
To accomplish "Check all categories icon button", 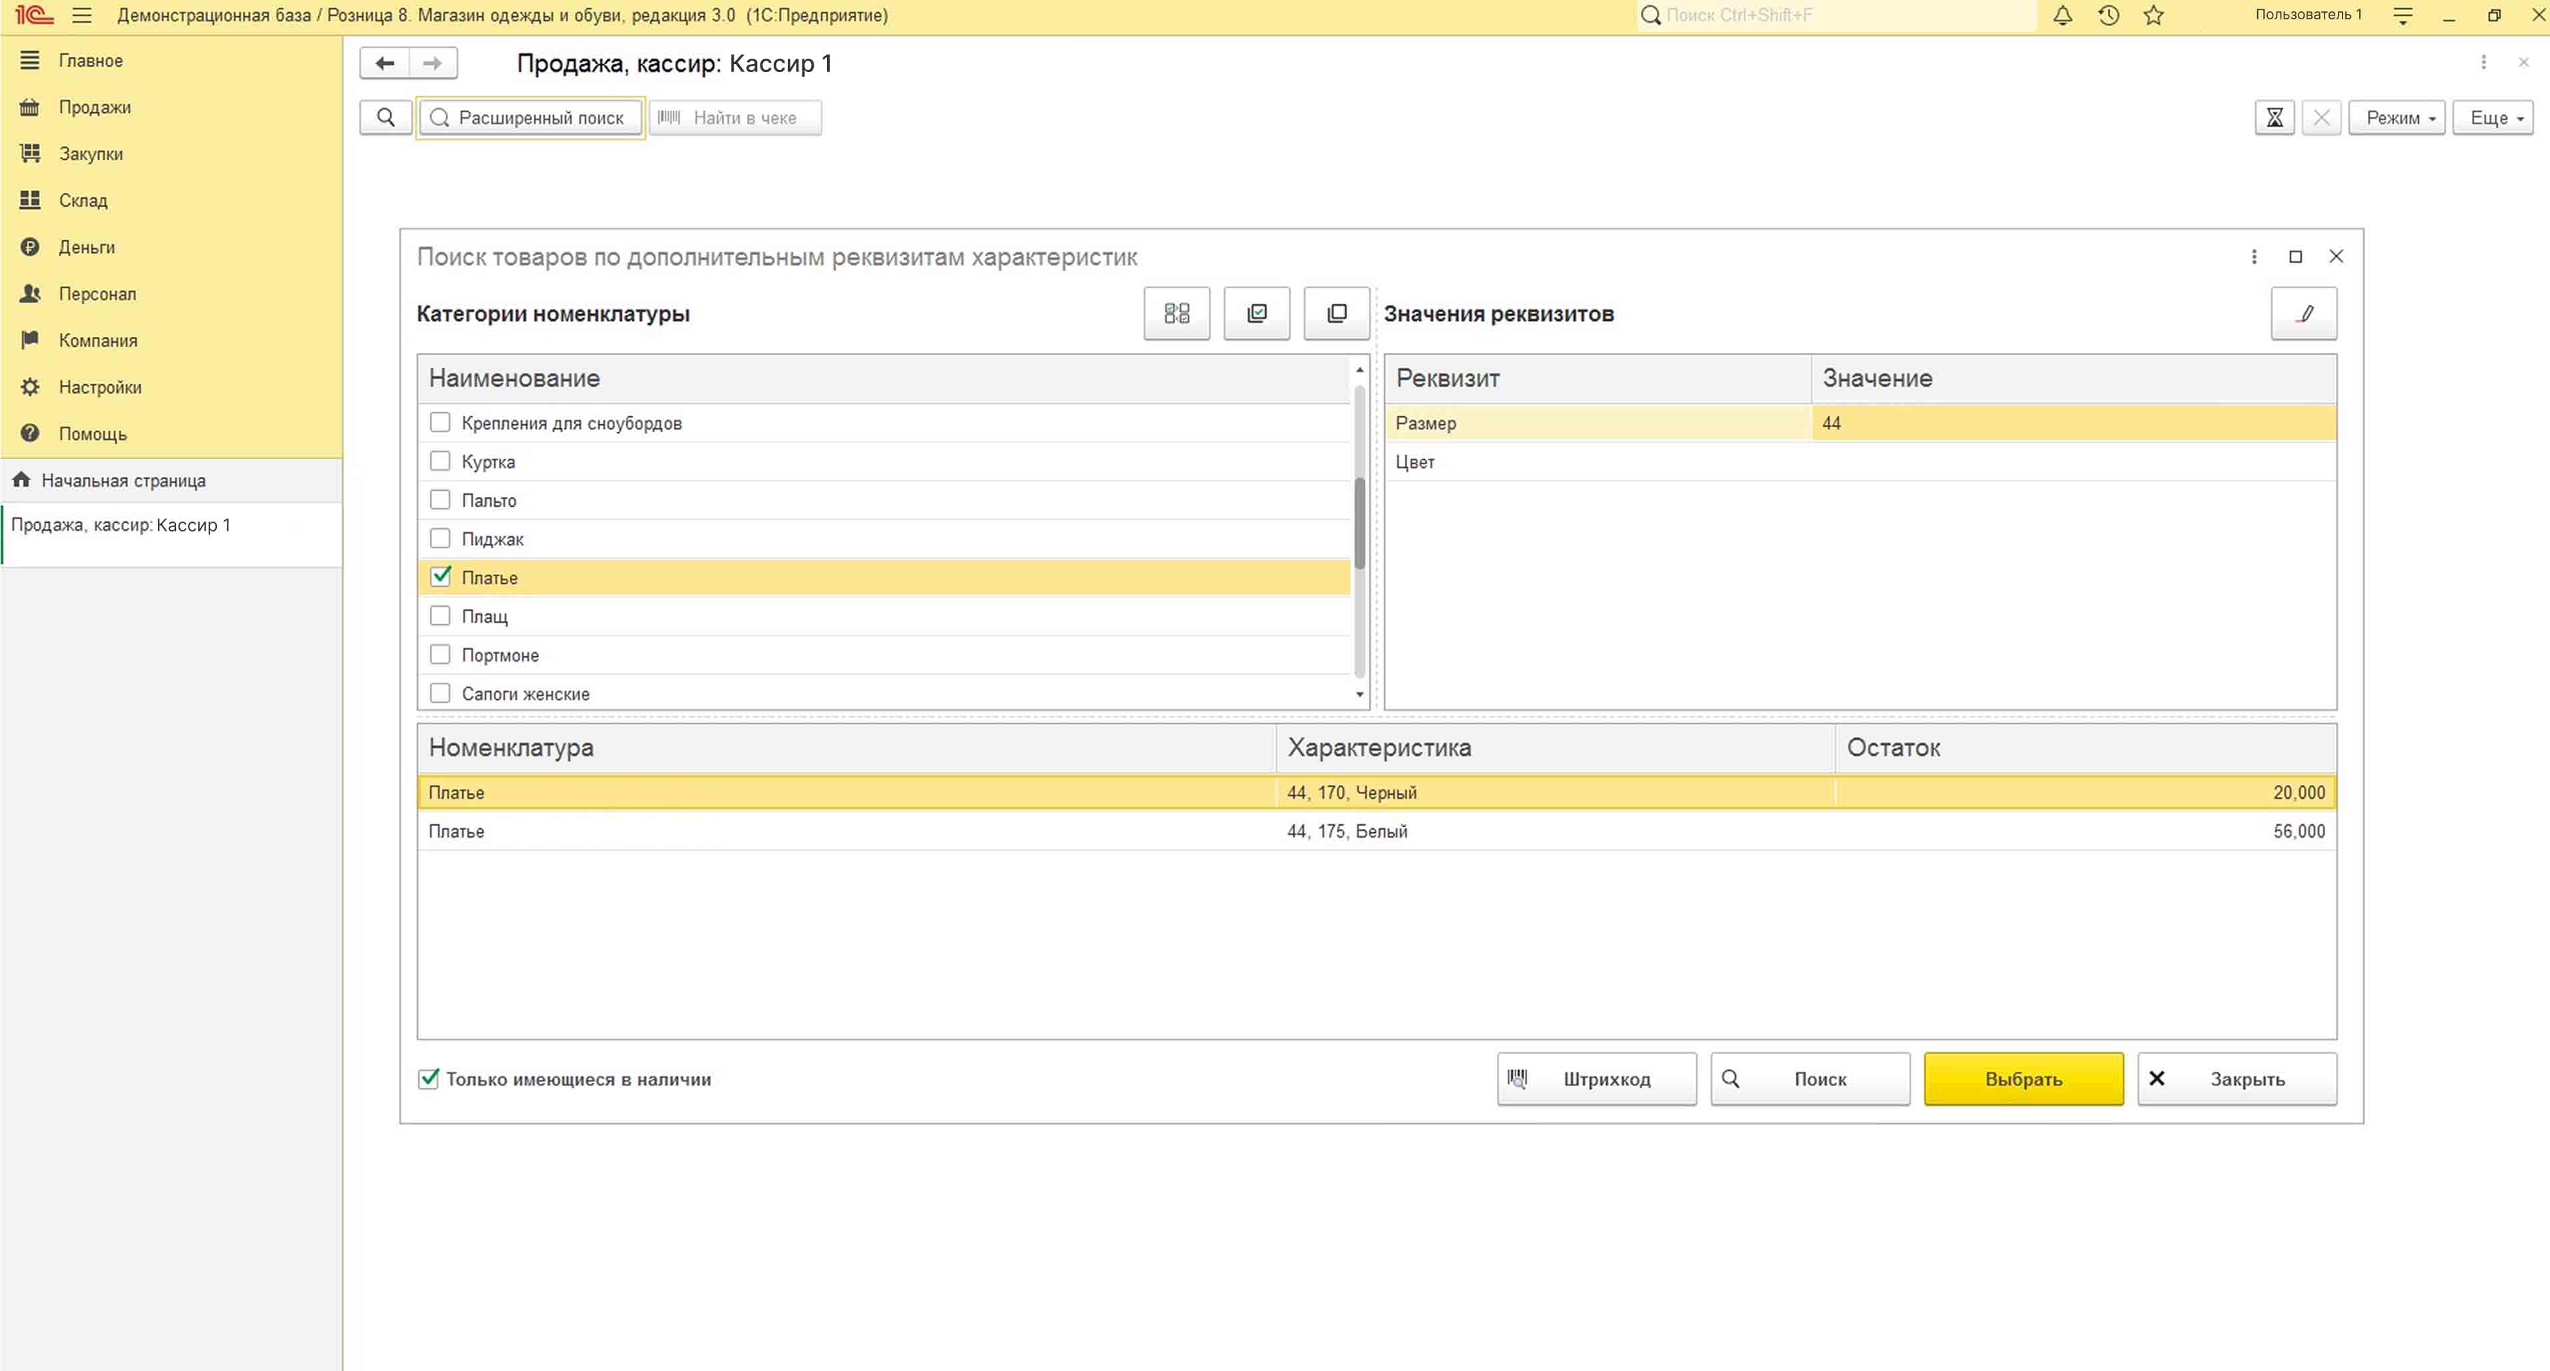I will tap(1256, 314).
